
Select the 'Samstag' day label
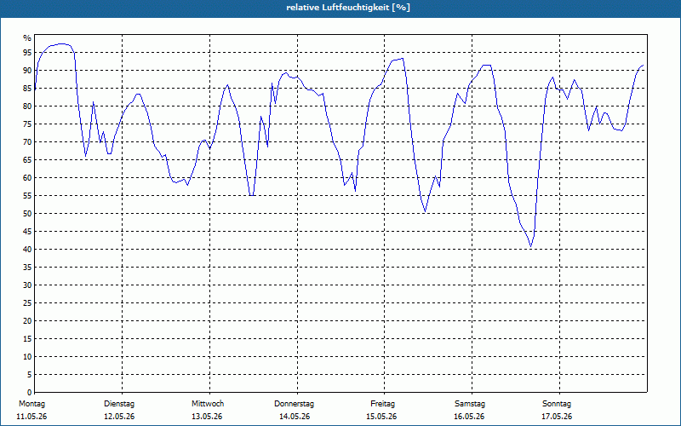tap(470, 404)
